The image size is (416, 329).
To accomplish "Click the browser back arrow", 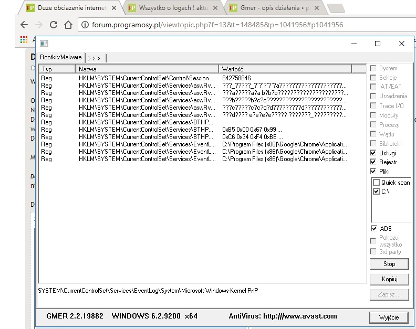I will point(24,25).
